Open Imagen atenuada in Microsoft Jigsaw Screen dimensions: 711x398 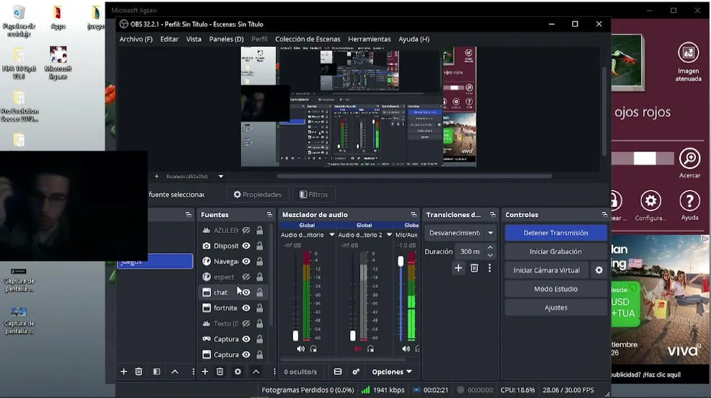click(688, 54)
